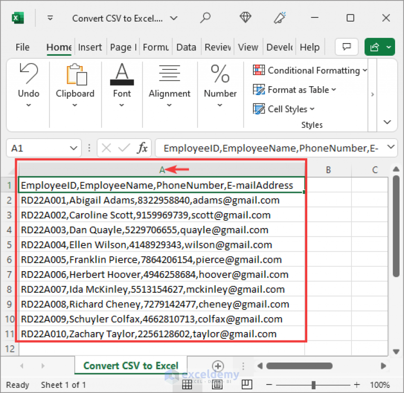404x393 pixels.
Task: Open the Data tab
Action: click(x=186, y=47)
